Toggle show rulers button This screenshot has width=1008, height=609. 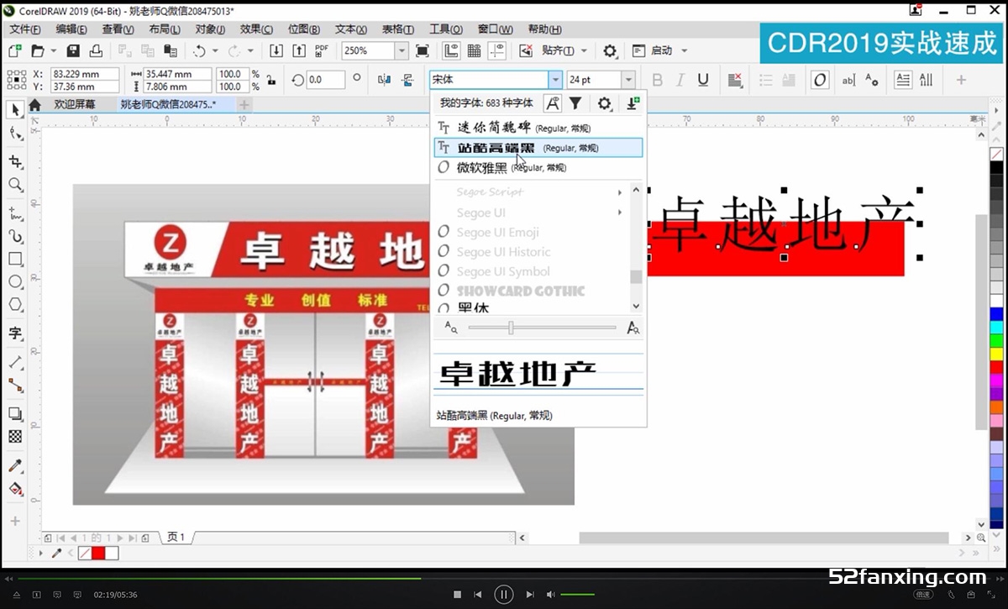pyautogui.click(x=452, y=50)
